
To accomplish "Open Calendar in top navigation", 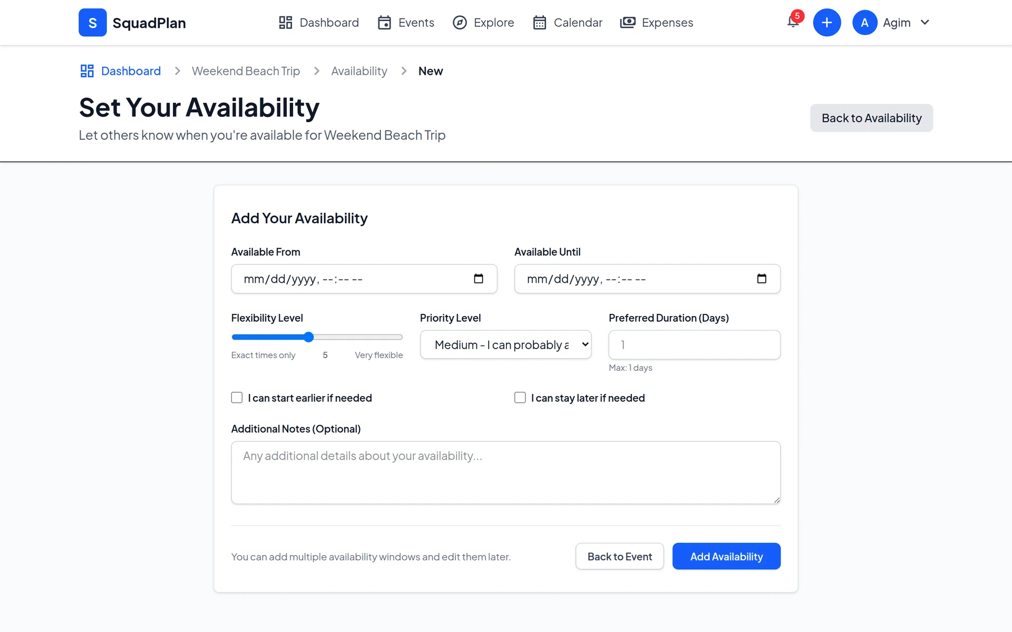I will [568, 23].
